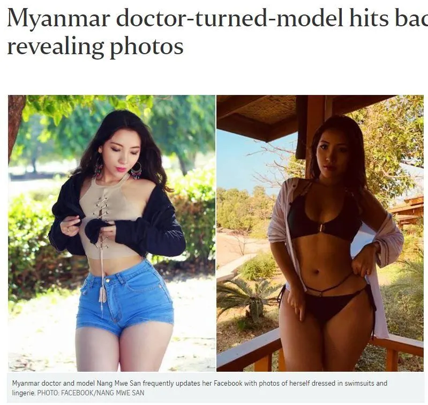Click the word 'hits' in the headline
The width and height of the screenshot is (428, 405).
(369, 18)
